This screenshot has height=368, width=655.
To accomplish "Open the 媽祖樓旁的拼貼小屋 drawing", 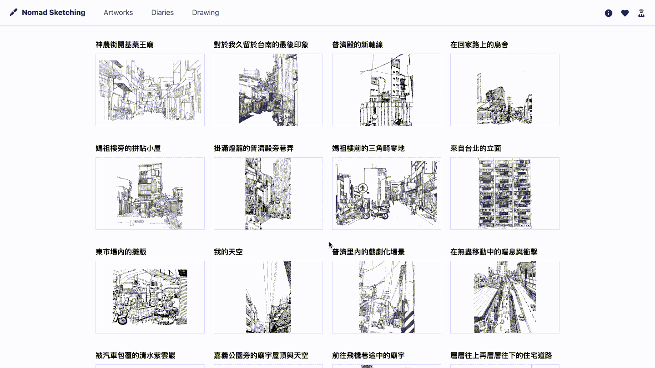I will (150, 194).
